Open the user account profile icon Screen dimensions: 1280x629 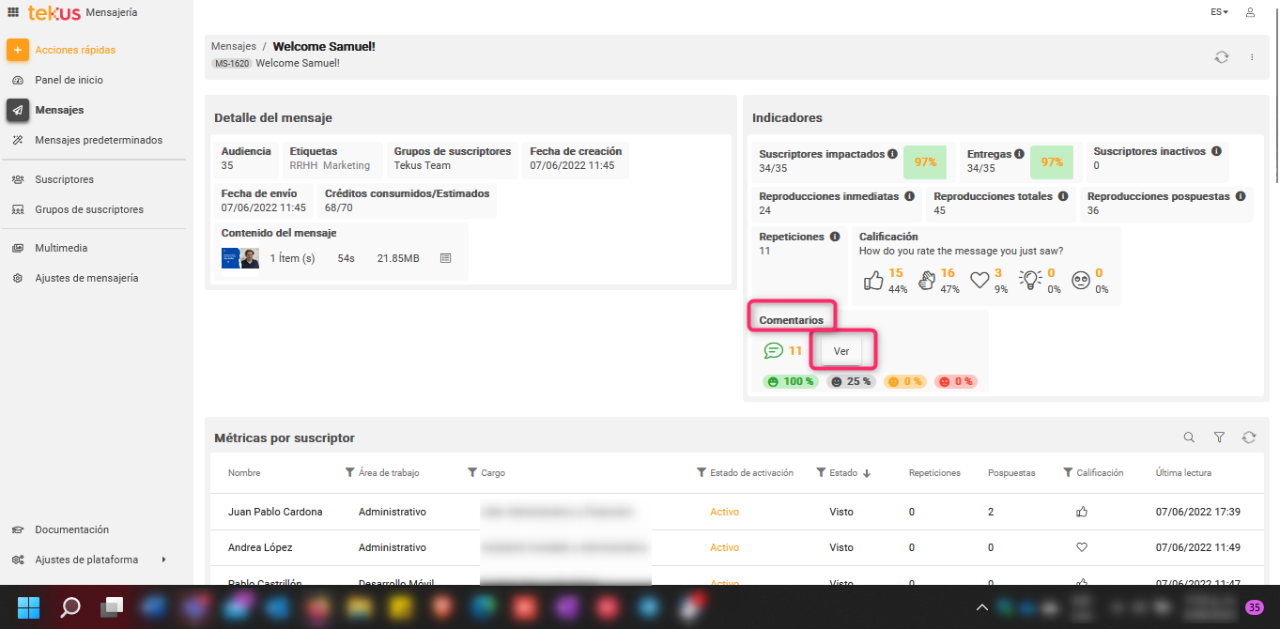pos(1250,12)
